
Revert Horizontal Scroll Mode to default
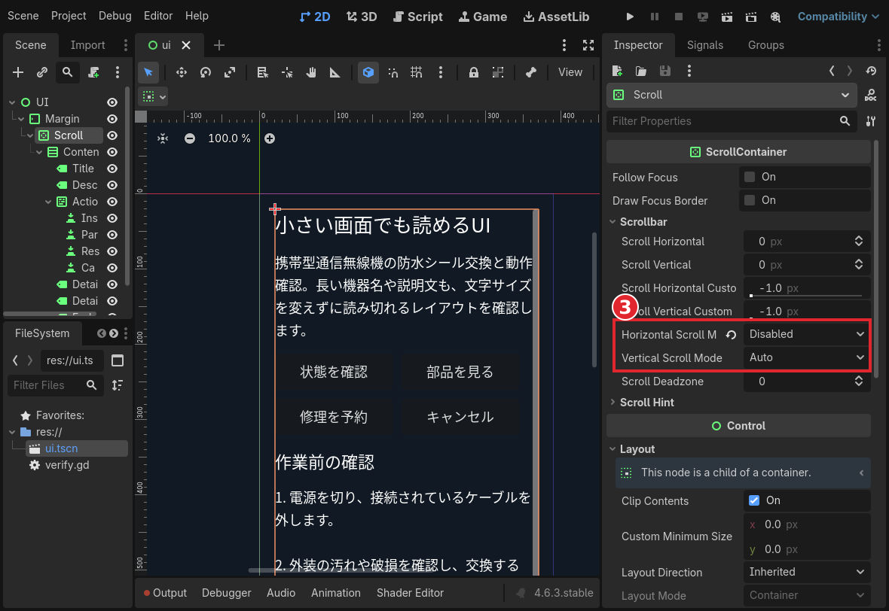coord(732,336)
